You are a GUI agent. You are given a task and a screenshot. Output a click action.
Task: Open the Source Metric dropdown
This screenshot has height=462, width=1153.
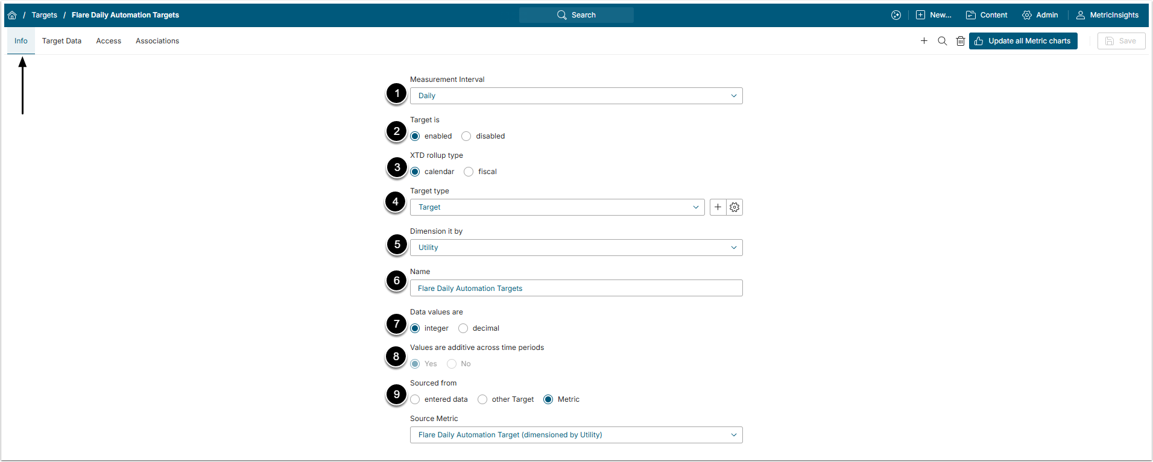coord(576,435)
